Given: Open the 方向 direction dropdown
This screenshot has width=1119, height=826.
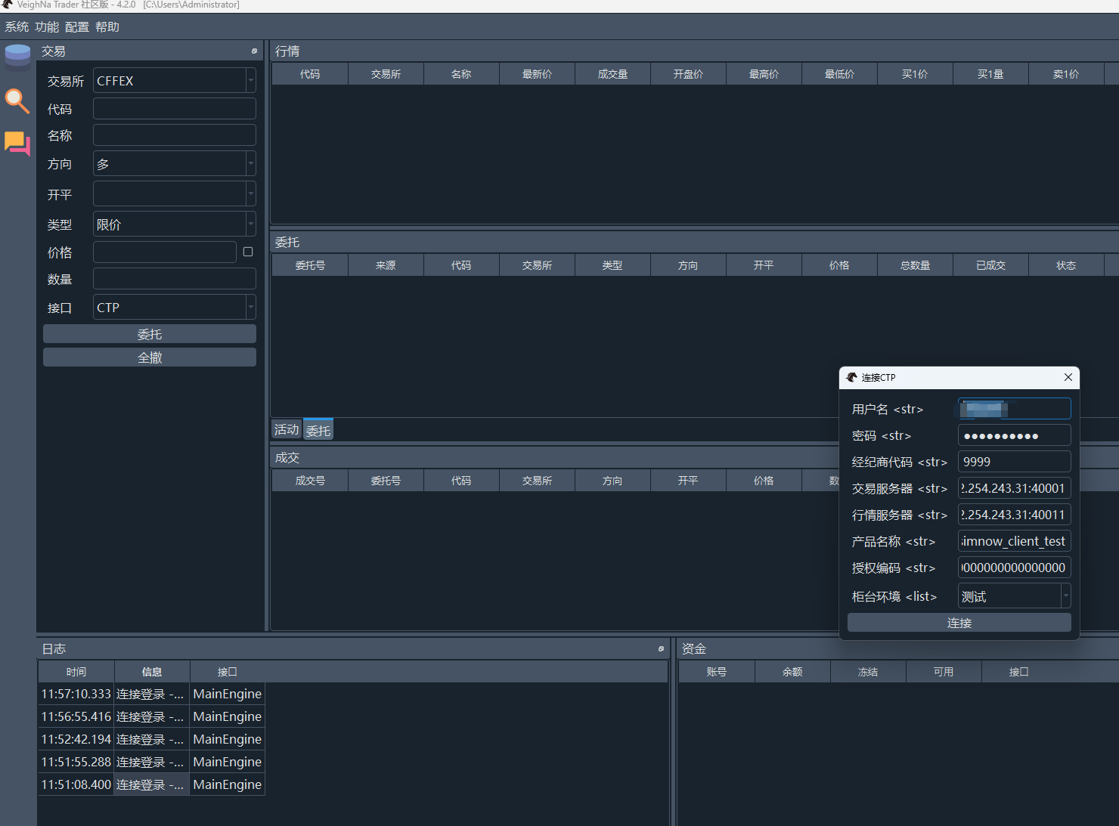Looking at the screenshot, I should point(250,164).
